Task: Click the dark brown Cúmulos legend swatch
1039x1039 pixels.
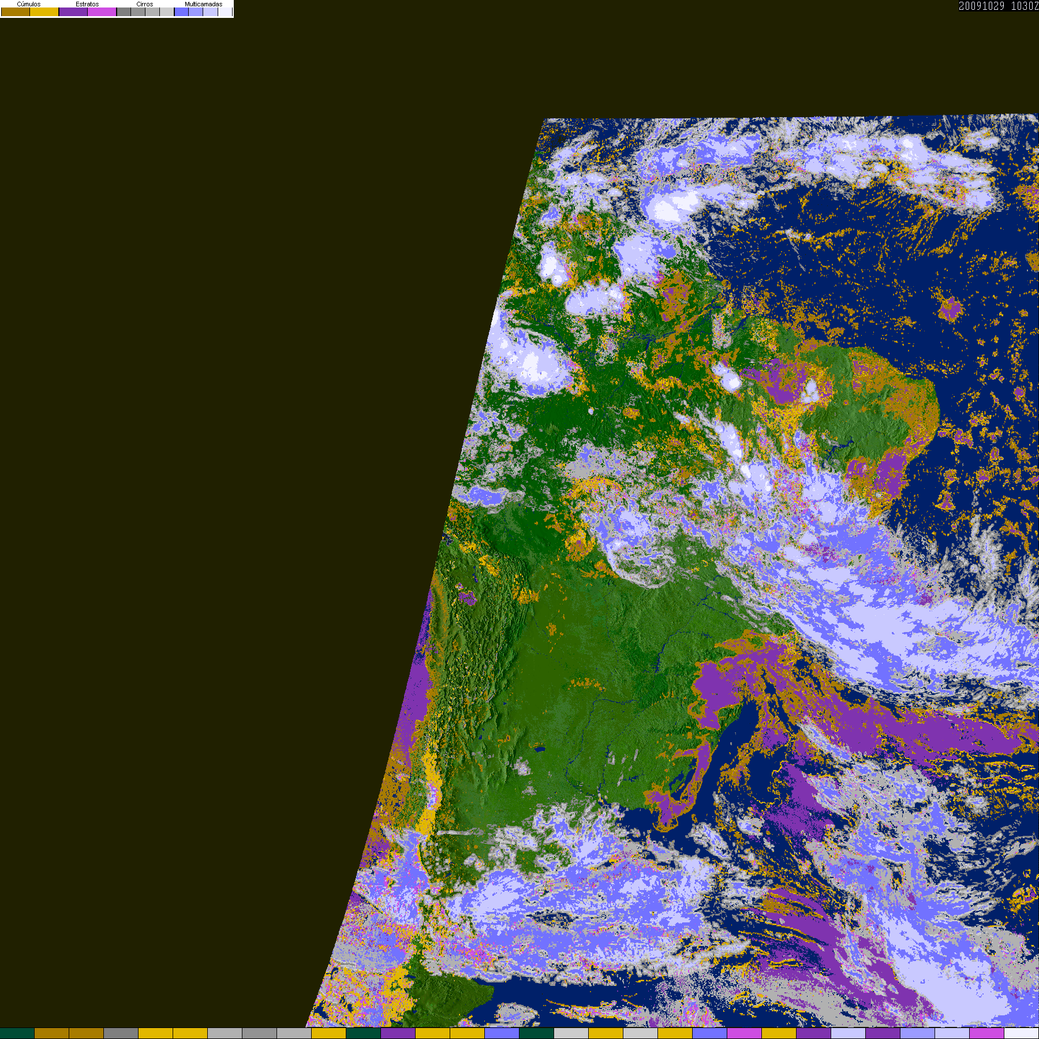Action: [x=16, y=12]
